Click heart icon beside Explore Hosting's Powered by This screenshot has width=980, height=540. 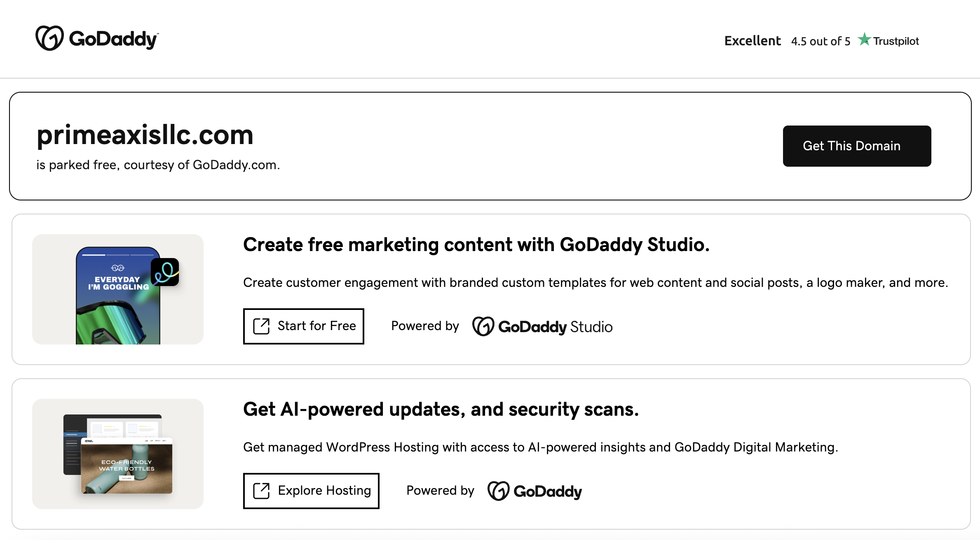tap(498, 491)
